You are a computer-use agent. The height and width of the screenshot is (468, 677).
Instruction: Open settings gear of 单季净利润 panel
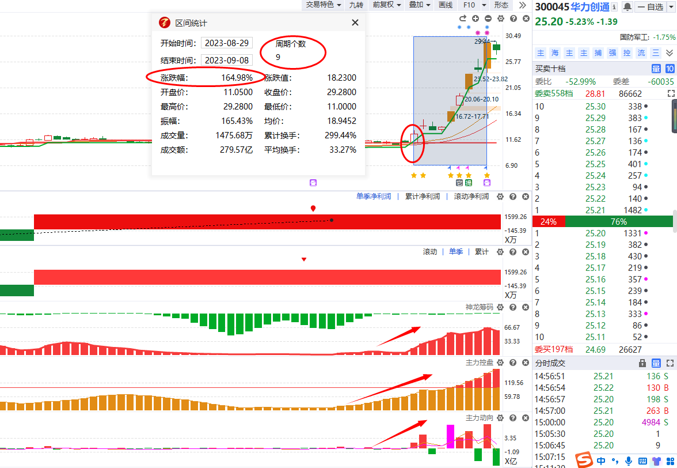click(500, 197)
